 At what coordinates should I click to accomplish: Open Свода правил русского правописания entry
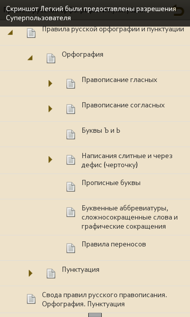(x=104, y=300)
